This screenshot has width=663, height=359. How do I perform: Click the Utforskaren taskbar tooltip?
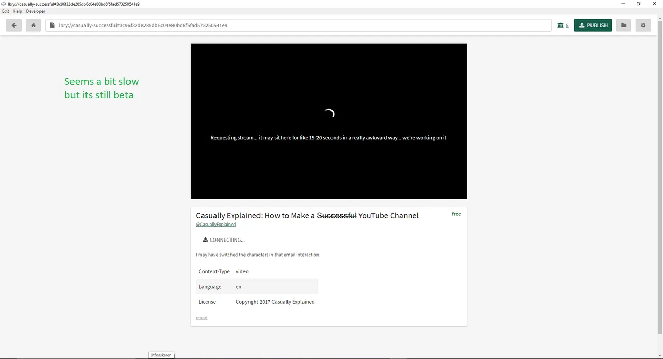(x=161, y=355)
